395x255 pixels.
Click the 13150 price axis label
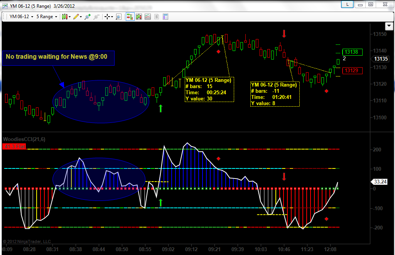(380, 34)
